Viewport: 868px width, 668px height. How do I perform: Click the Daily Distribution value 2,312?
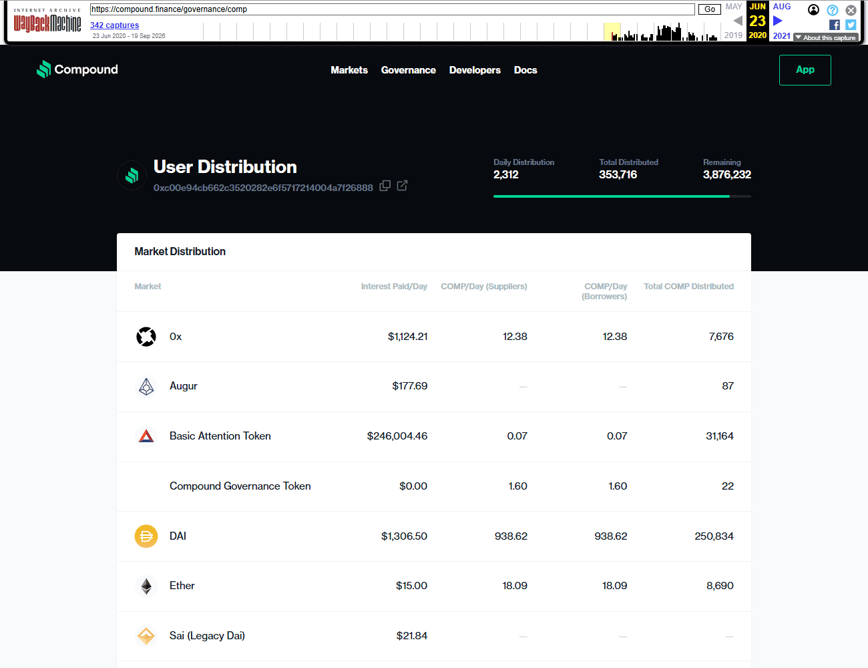coord(506,175)
